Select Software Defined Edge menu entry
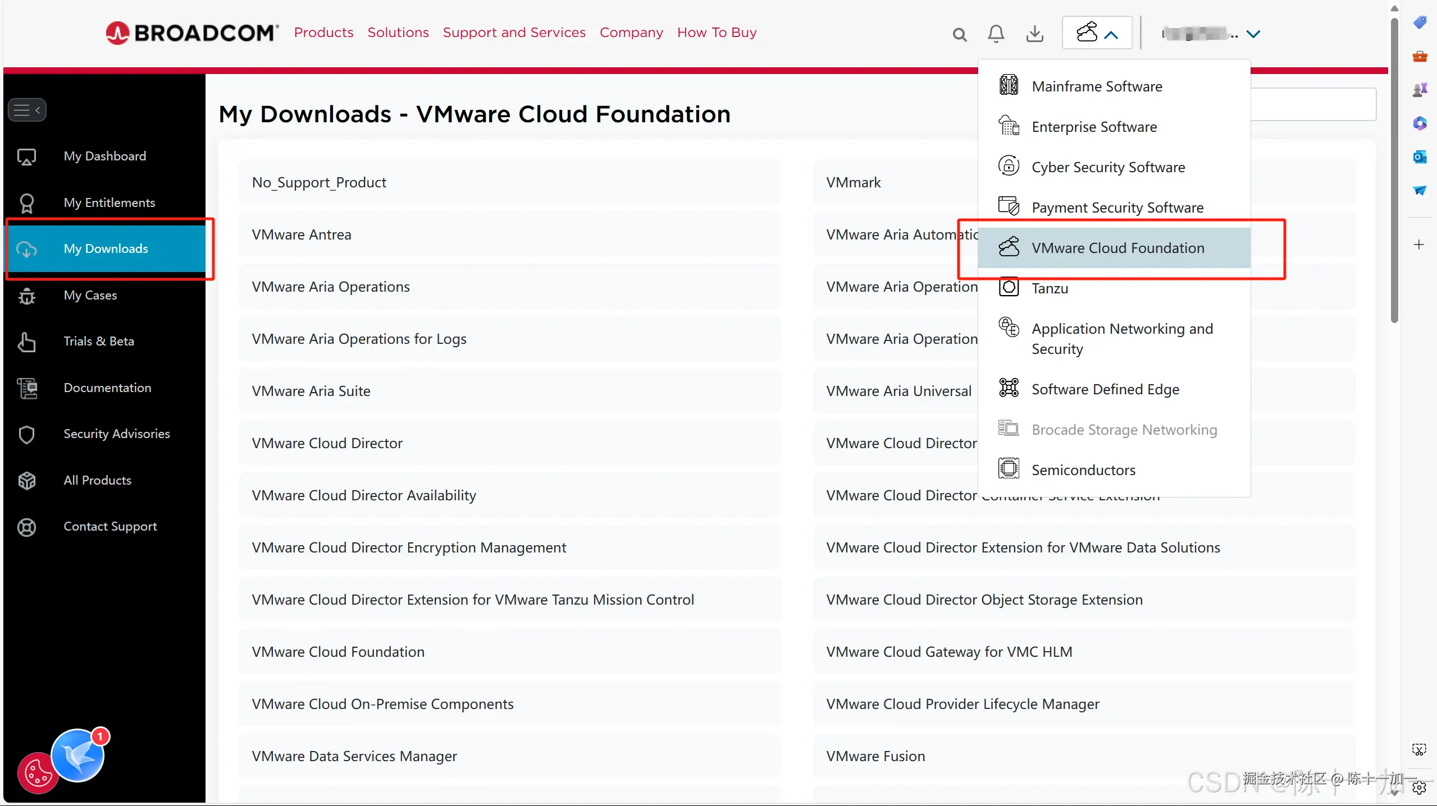The image size is (1437, 806). coord(1105,389)
